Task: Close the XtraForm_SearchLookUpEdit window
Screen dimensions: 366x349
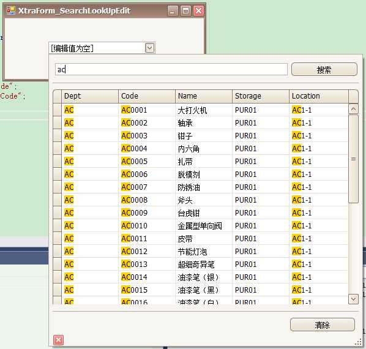Action: tap(199, 11)
